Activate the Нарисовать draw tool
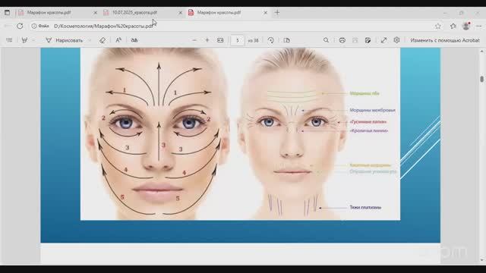This screenshot has height=273, width=486. [65, 40]
